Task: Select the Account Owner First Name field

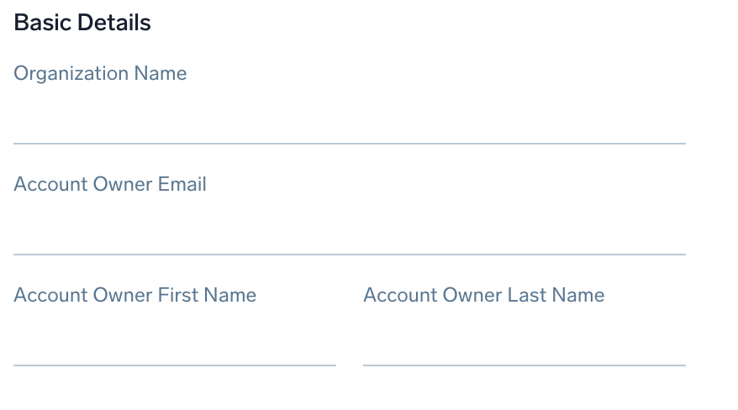Action: [174, 344]
